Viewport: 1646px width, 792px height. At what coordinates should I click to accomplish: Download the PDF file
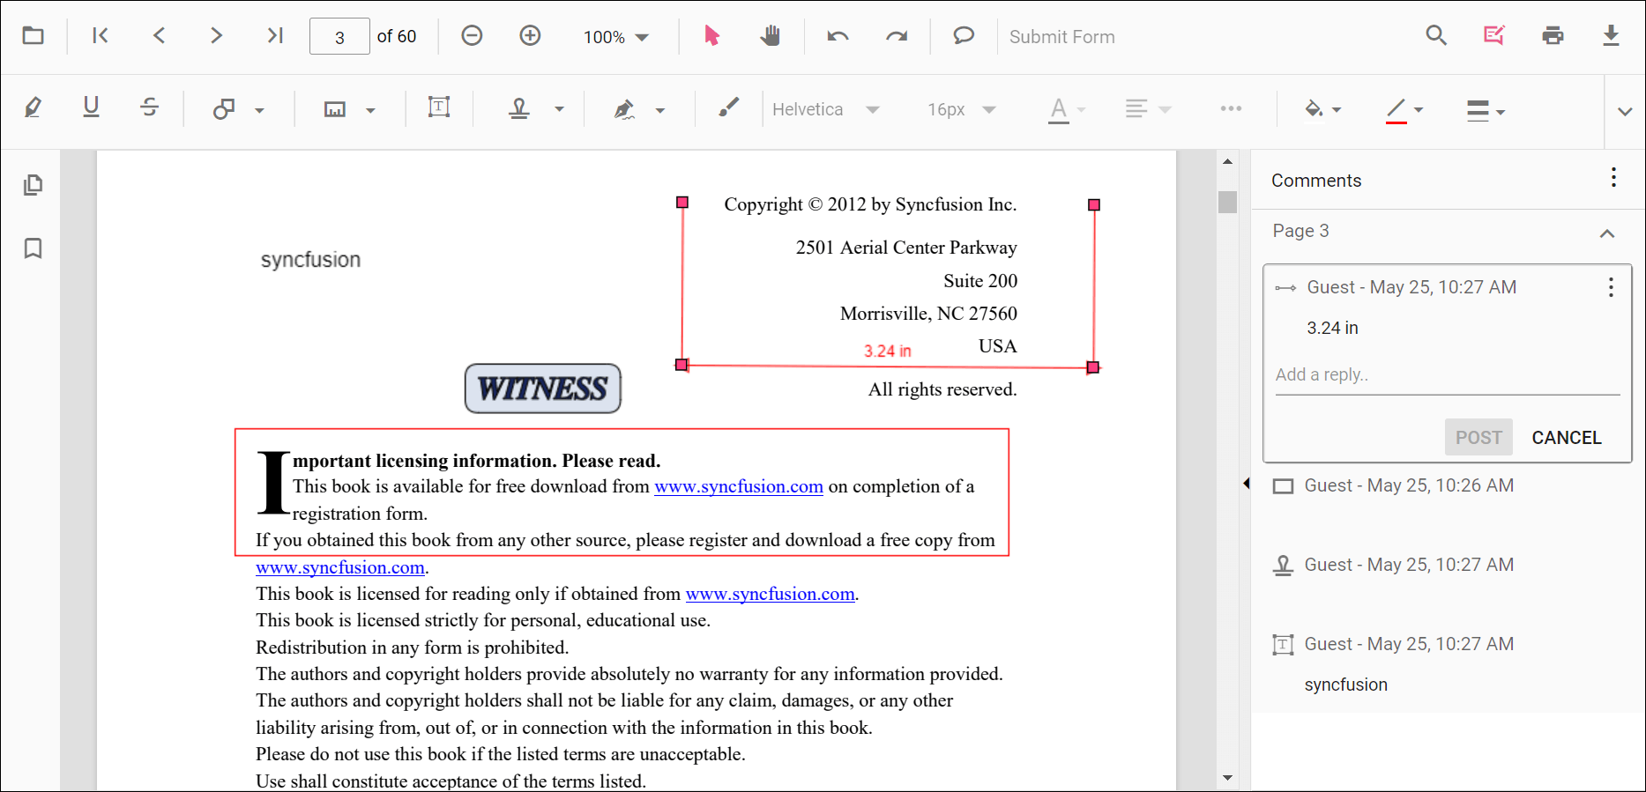click(x=1611, y=35)
